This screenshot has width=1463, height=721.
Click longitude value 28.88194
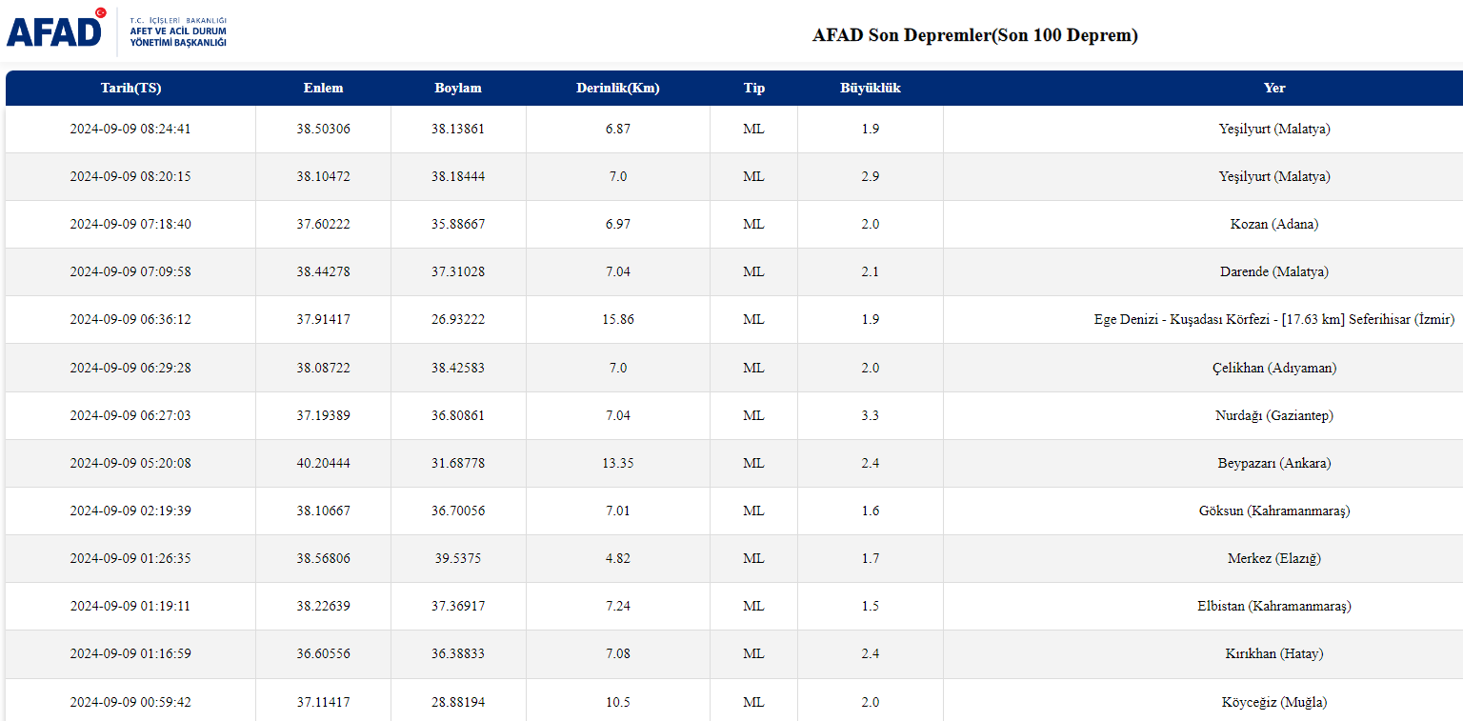[458, 702]
